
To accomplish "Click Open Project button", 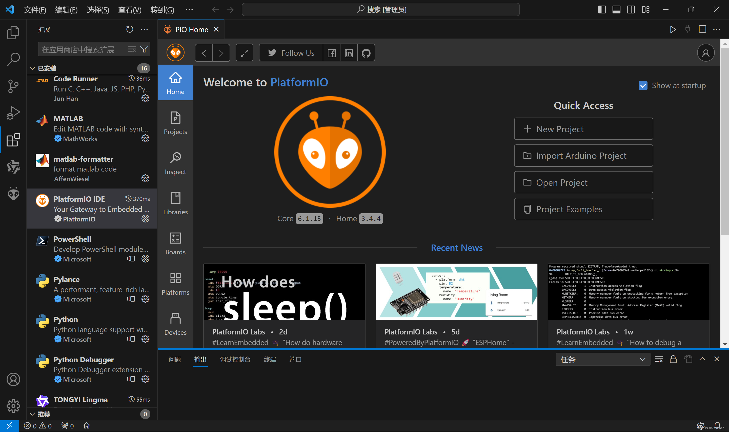I will coord(583,182).
